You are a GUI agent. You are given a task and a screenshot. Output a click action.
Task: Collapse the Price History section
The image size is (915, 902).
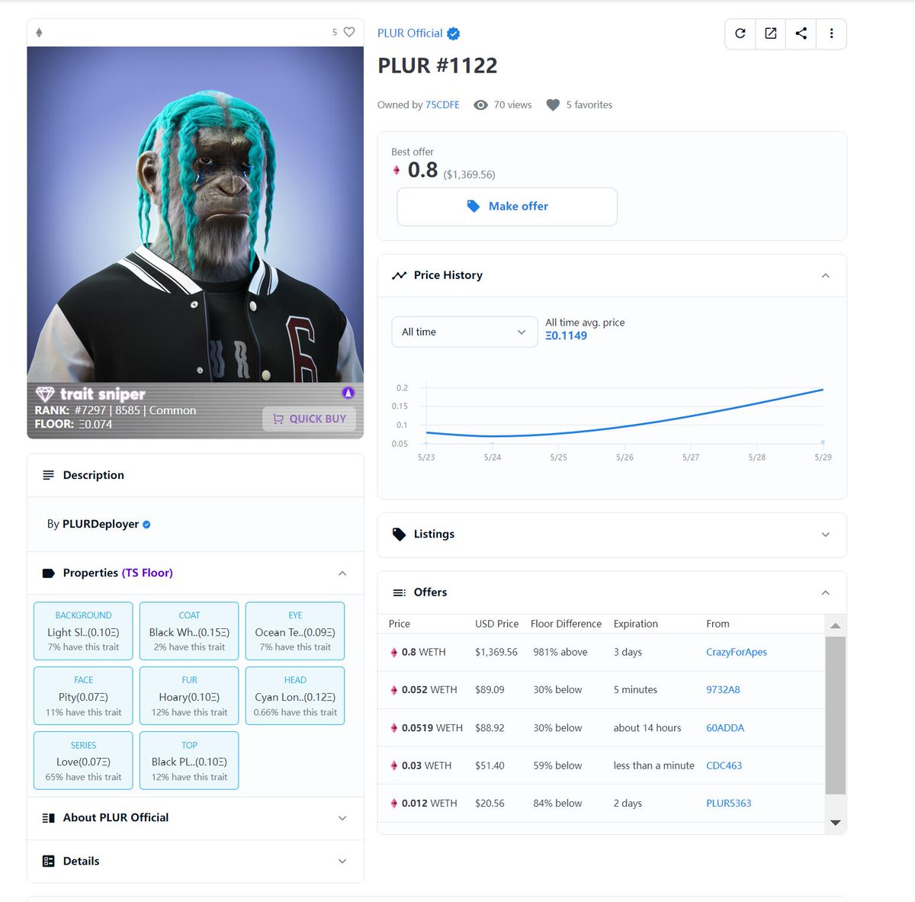[x=825, y=275]
